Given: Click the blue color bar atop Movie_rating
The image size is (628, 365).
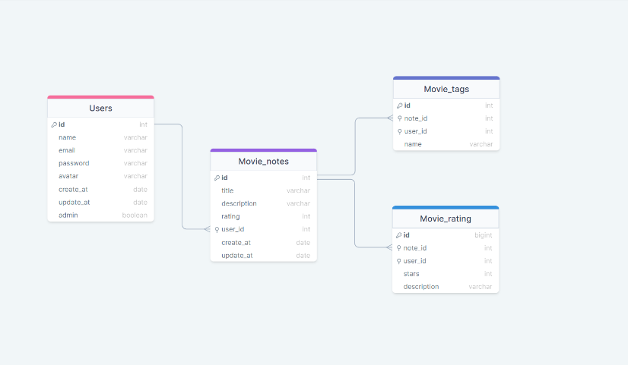Looking at the screenshot, I should point(446,207).
